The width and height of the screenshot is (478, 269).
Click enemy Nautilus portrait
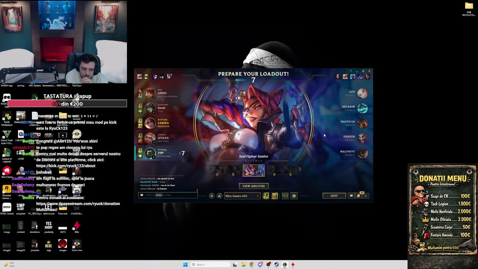point(362,123)
